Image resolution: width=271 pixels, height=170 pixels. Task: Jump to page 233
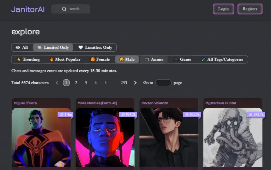click(124, 83)
